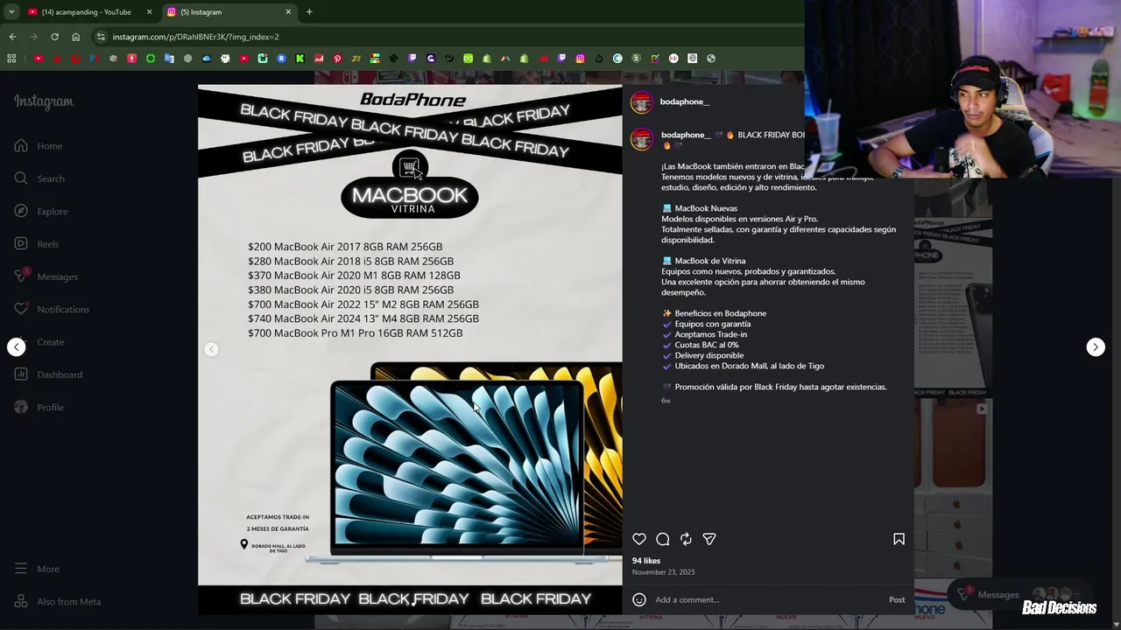1121x630 pixels.
Task: Open bodaphone__ profile from post header
Action: [x=685, y=101]
